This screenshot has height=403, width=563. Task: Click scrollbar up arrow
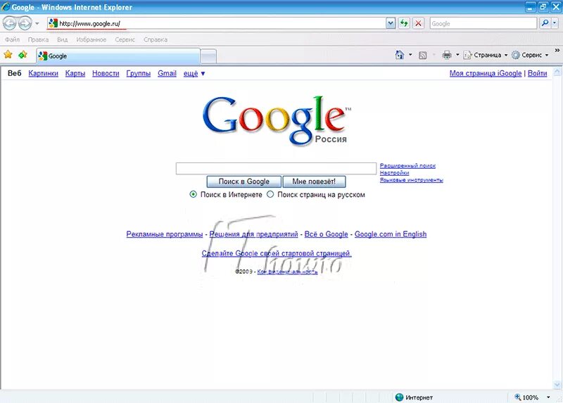click(557, 72)
